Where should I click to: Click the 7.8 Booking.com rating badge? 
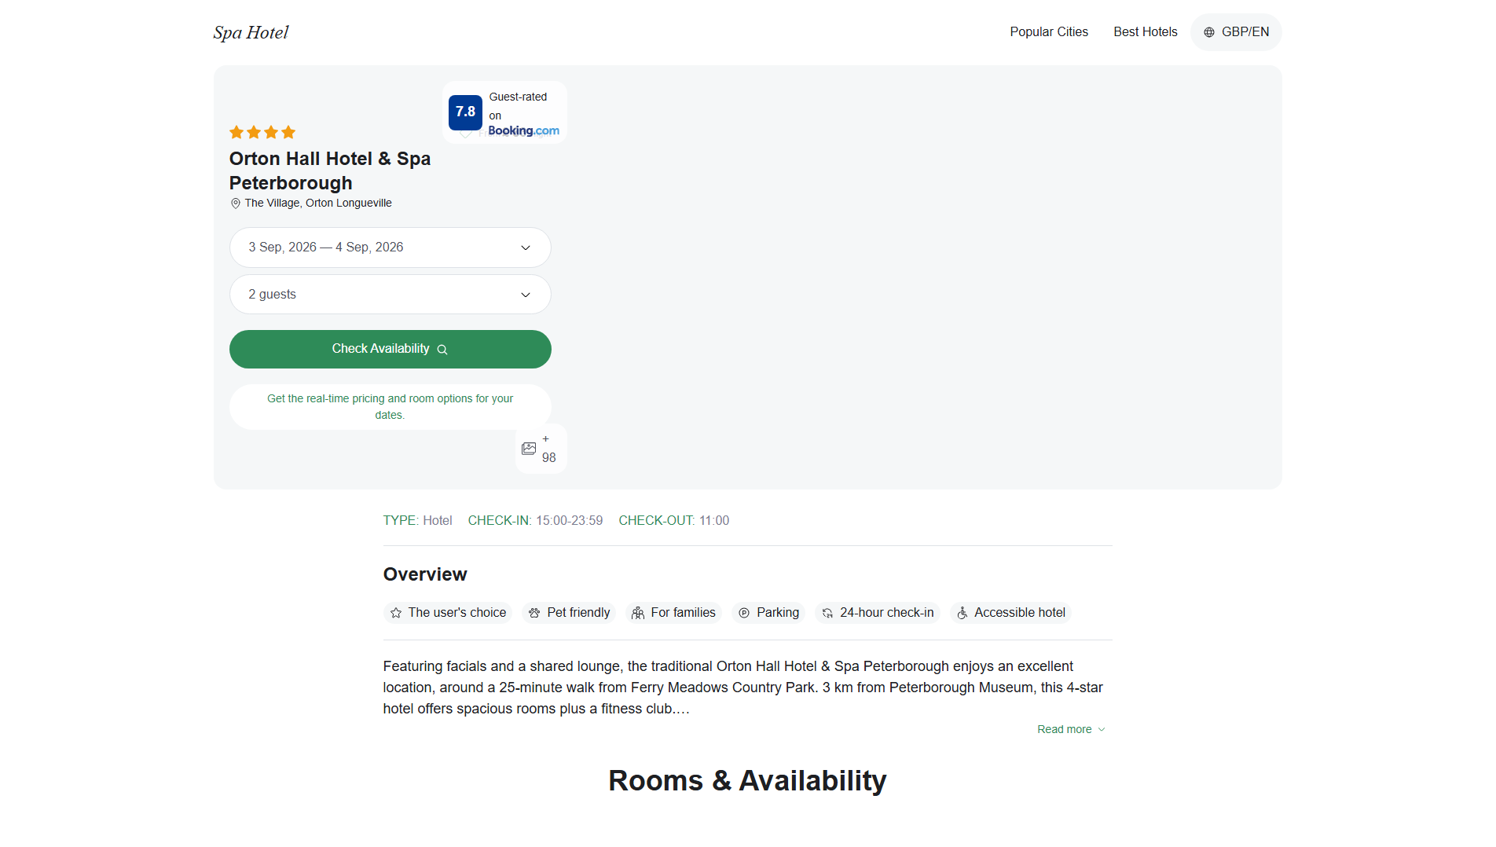[x=504, y=112]
